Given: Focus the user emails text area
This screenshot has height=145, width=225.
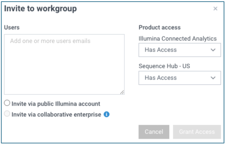Looking at the screenshot, I should pyautogui.click(x=64, y=64).
